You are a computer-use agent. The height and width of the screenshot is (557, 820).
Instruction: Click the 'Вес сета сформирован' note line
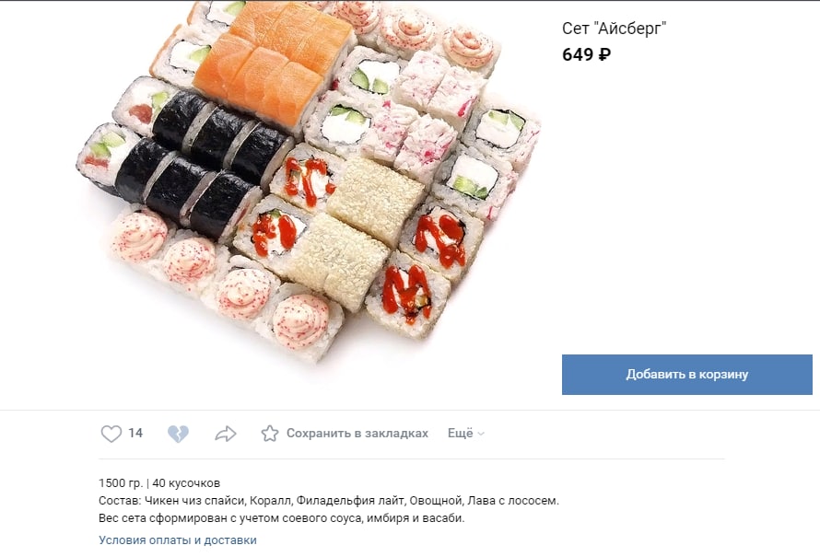tap(281, 519)
